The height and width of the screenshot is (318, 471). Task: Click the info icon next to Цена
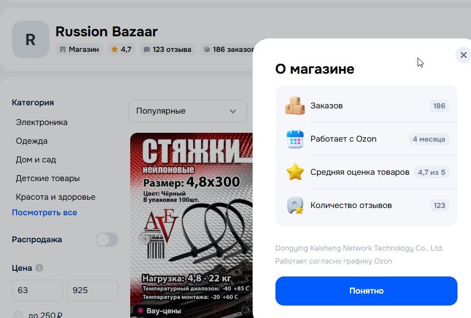pyautogui.click(x=39, y=268)
